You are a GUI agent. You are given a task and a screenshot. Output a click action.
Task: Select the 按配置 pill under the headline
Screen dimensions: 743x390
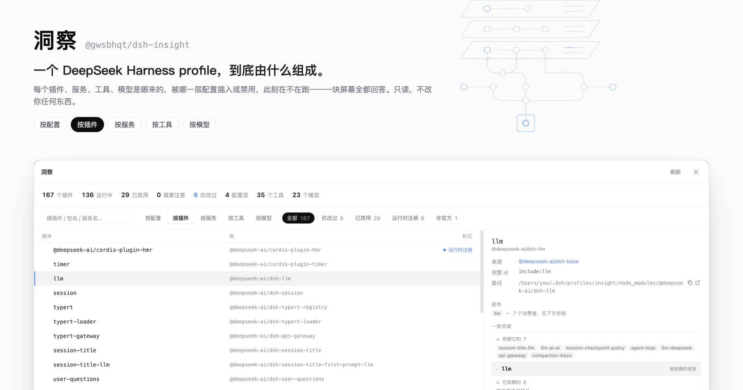point(50,125)
